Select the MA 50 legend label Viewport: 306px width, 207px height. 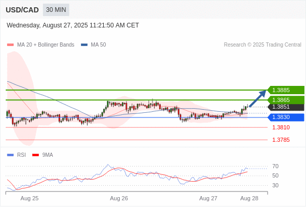pos(99,45)
